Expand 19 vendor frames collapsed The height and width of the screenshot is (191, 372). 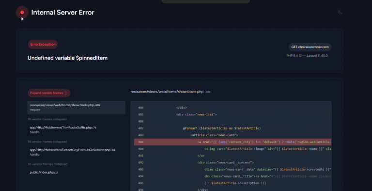[47, 119]
